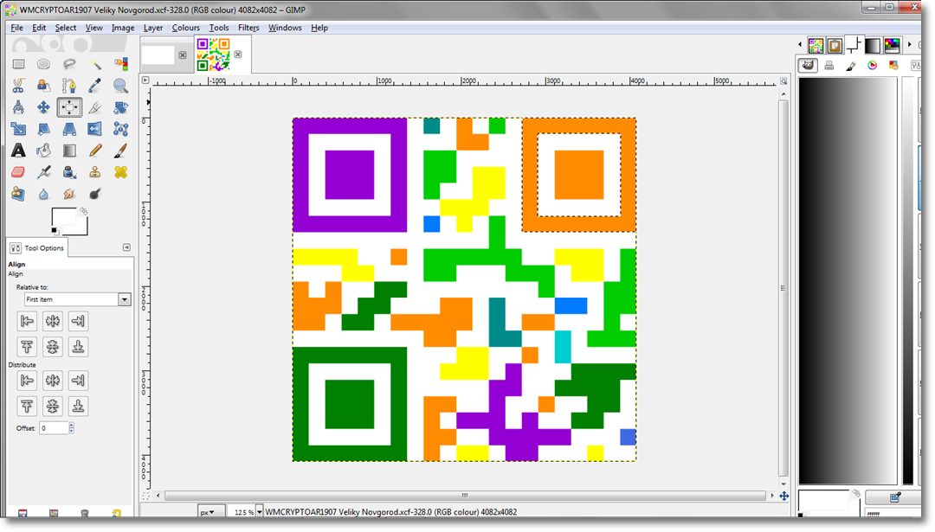Select the Move tool
Image resolution: width=935 pixels, height=532 pixels.
click(x=43, y=107)
